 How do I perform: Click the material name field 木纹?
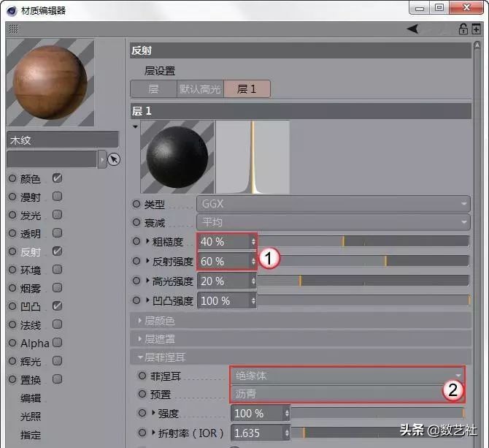point(62,140)
